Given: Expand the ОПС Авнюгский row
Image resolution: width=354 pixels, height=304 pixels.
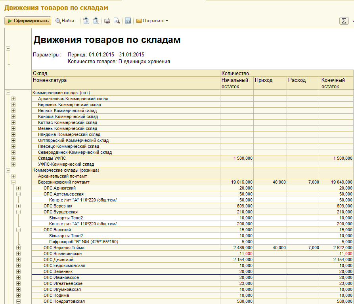Looking at the screenshot, I should [x=18, y=188].
